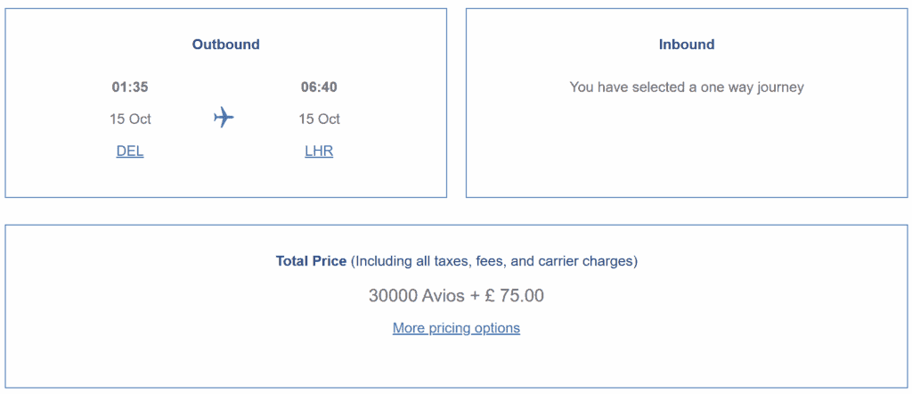Click the 01:35 departure time

click(x=130, y=87)
